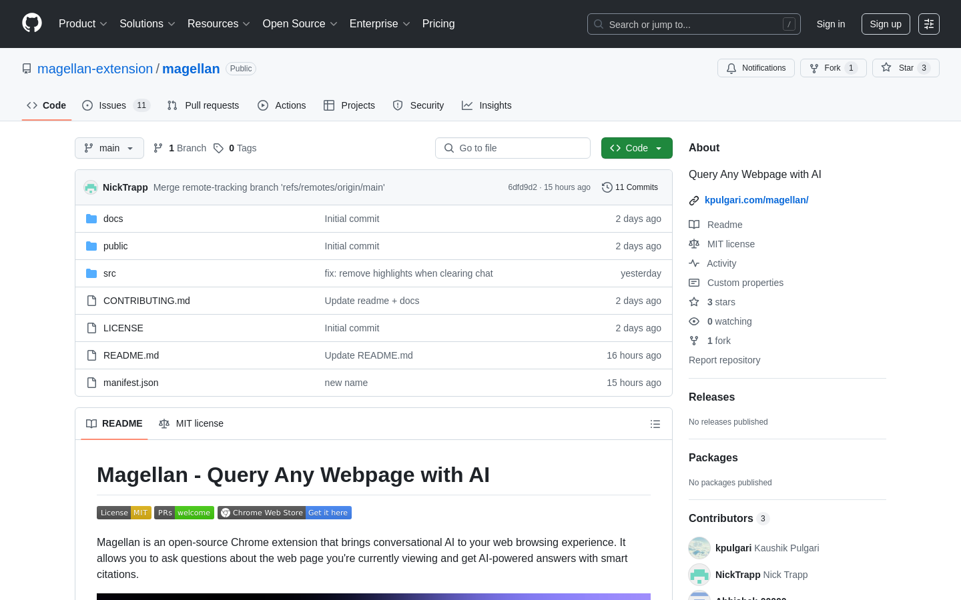Open the src folder

[109, 273]
